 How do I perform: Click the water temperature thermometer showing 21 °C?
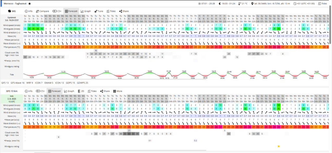tap(240, 4)
